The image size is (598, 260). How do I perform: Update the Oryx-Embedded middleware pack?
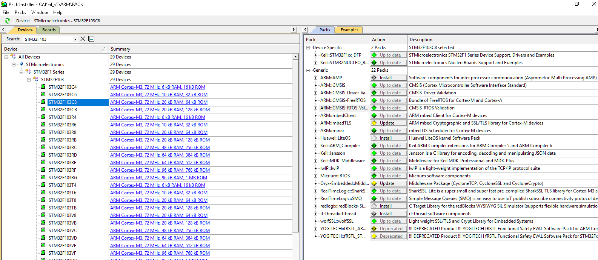click(389, 183)
